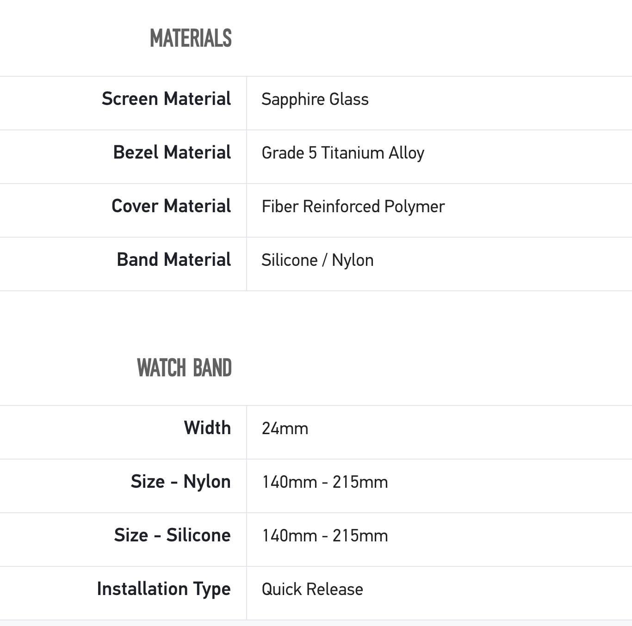Screen dimensions: 632x626
Task: Select the Installation Type label
Action: pyautogui.click(x=164, y=589)
